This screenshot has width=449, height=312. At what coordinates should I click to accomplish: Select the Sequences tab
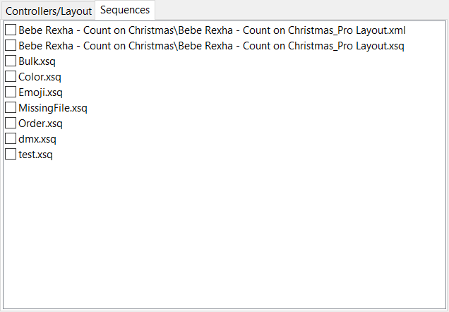point(125,10)
